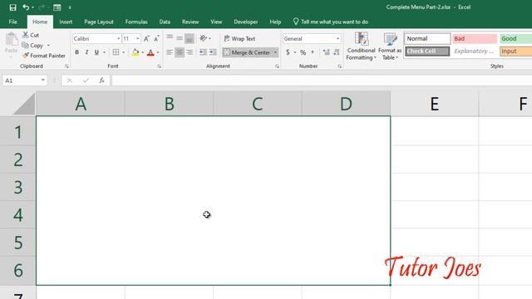532x299 pixels.
Task: Click the Cut scissors icon
Action: [x=26, y=35]
